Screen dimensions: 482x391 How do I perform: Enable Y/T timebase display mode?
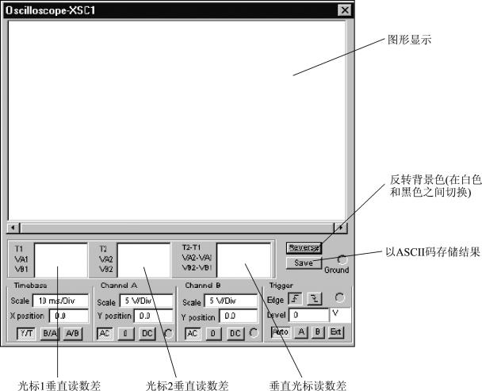[26, 333]
